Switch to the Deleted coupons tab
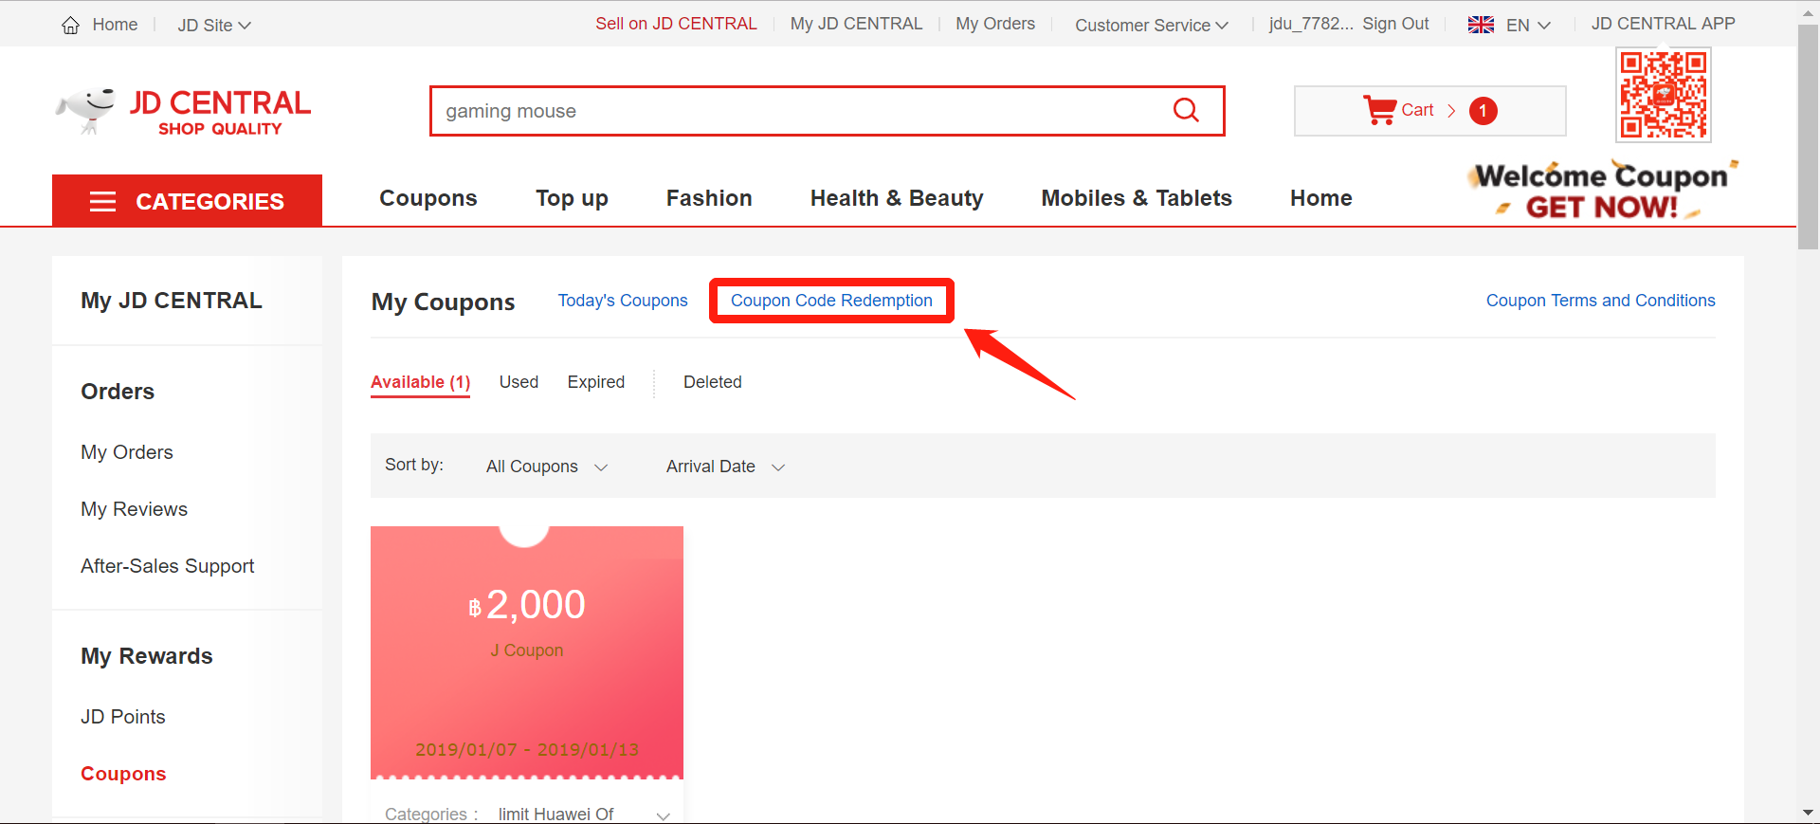Image resolution: width=1820 pixels, height=824 pixels. (x=713, y=382)
